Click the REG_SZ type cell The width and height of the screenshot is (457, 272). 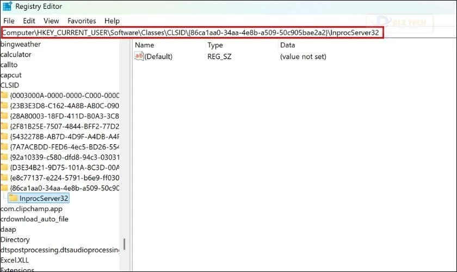coord(219,57)
